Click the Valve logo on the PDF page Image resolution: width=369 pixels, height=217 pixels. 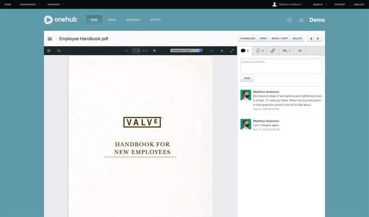(142, 122)
